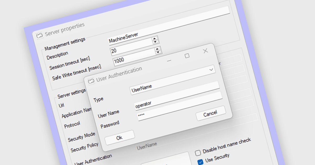Screen dimensions: 315x165
Task: Maximize the User Authentication dialog
Action: click(x=187, y=56)
